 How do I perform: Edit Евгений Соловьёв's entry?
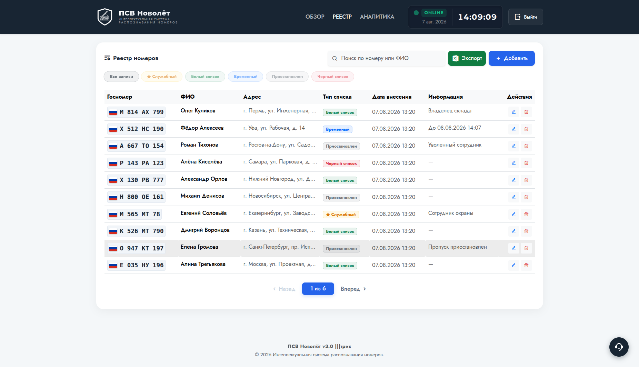tap(513, 214)
